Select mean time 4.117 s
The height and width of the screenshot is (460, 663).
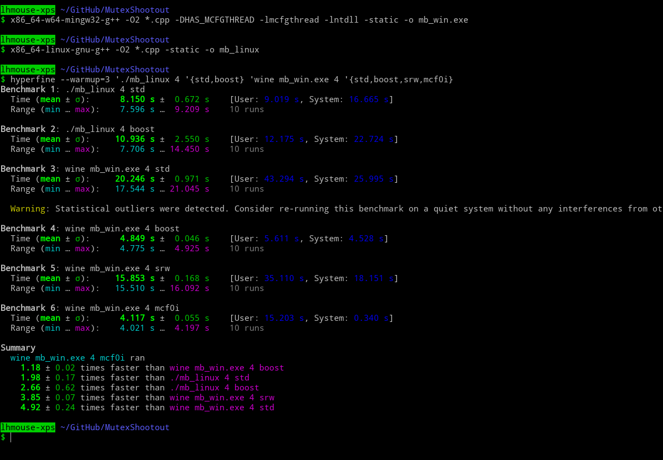pyautogui.click(x=138, y=318)
